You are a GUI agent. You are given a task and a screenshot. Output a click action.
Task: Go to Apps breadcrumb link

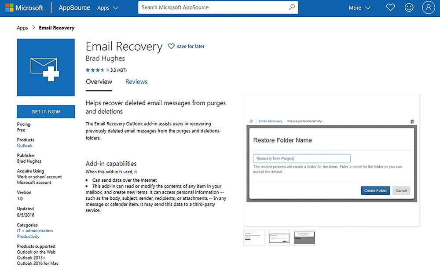pyautogui.click(x=22, y=28)
